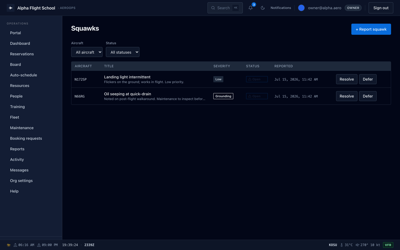Defer the Landing light intermittent squawk

click(368, 79)
